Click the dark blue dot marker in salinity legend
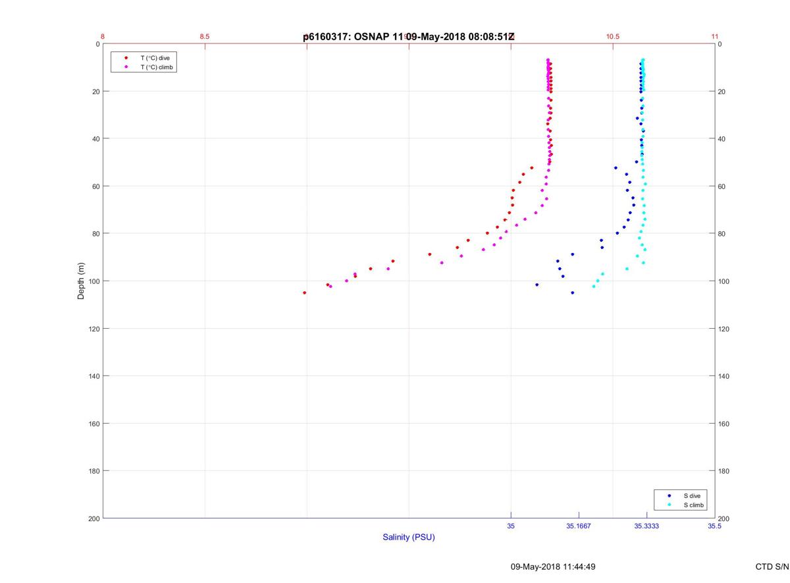The image size is (790, 583). (670, 495)
